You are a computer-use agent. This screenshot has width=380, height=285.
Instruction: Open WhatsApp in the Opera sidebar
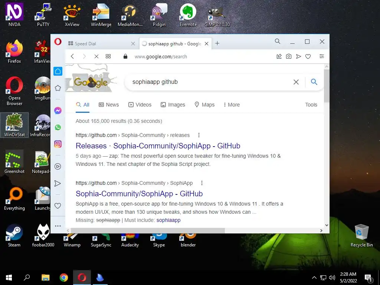point(58,127)
